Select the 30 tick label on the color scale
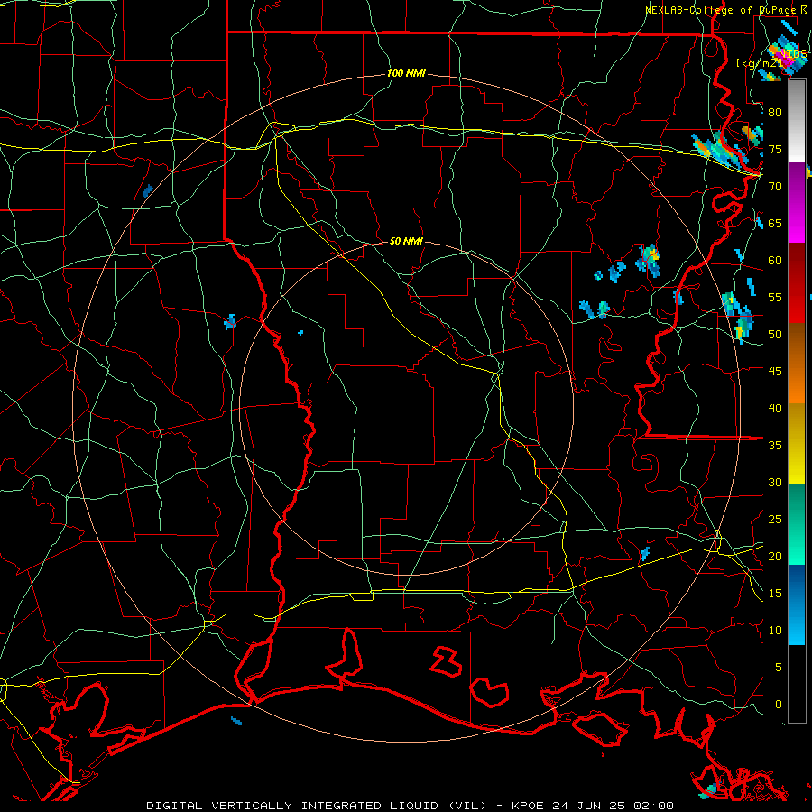This screenshot has width=812, height=812. pos(775,482)
